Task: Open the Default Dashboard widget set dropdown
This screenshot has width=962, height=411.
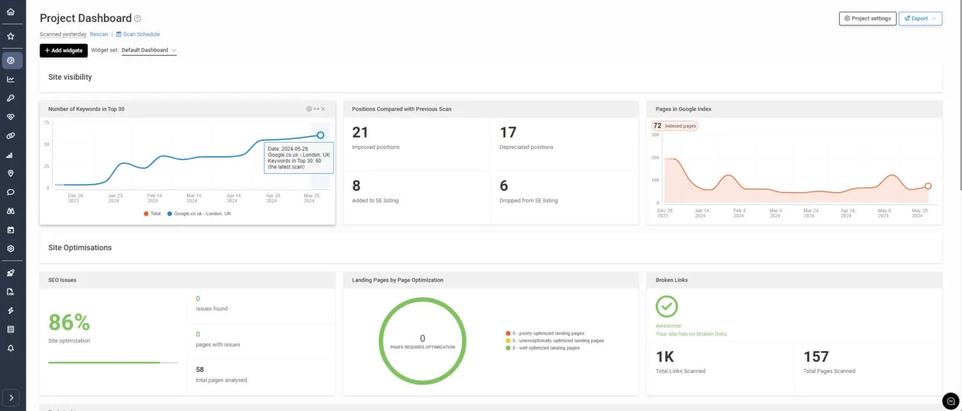Action: (149, 50)
